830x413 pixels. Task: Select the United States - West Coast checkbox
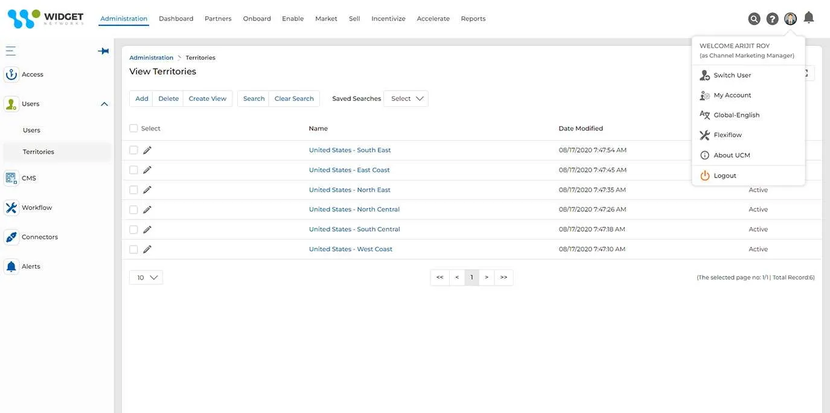tap(133, 249)
